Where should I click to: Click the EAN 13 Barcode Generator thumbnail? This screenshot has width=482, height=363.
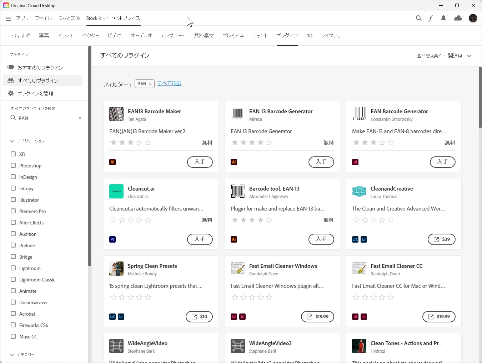(238, 114)
